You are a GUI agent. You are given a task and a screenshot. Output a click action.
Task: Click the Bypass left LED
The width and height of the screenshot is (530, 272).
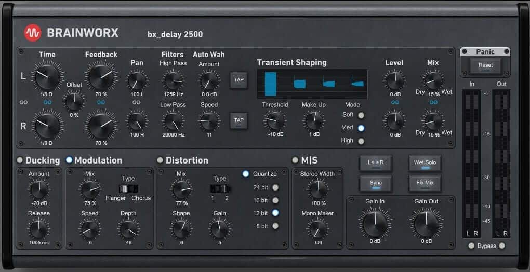point(471,246)
